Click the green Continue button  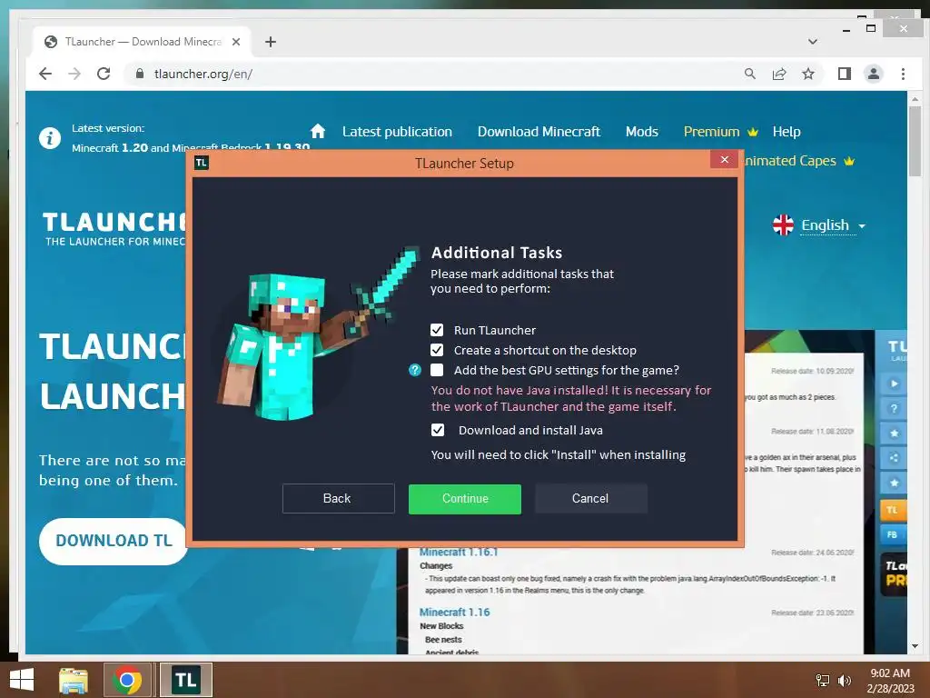tap(464, 499)
